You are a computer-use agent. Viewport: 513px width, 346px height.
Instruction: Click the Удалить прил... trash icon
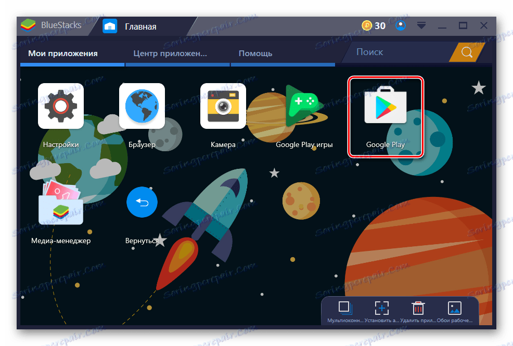coord(418,308)
